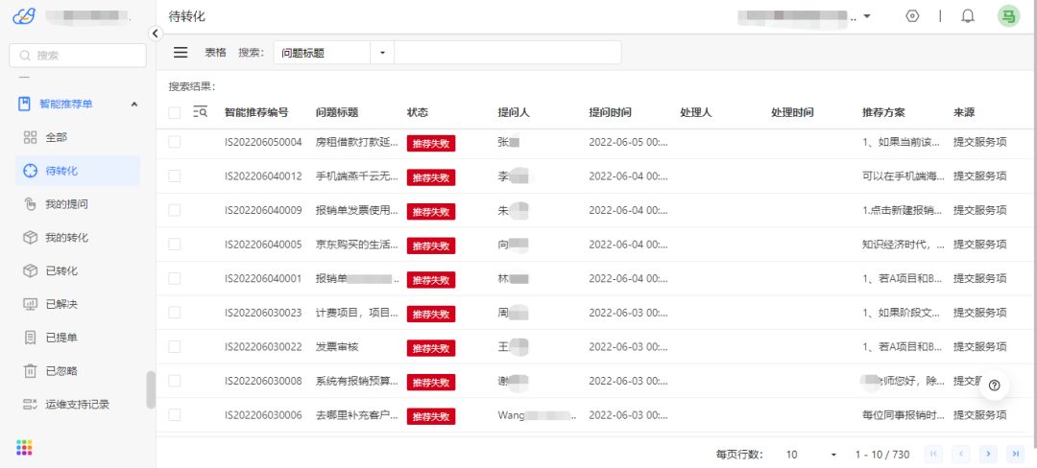Open the 问题标题 search field dropdown
The image size is (1037, 468).
pos(322,53)
